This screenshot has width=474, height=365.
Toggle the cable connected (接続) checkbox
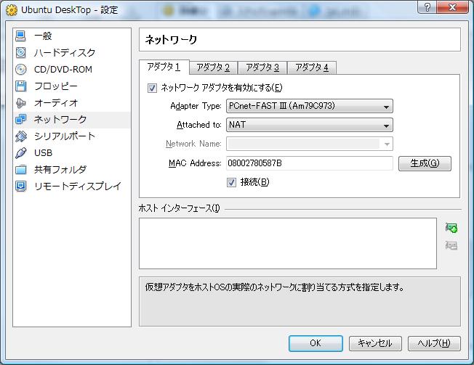pos(232,182)
